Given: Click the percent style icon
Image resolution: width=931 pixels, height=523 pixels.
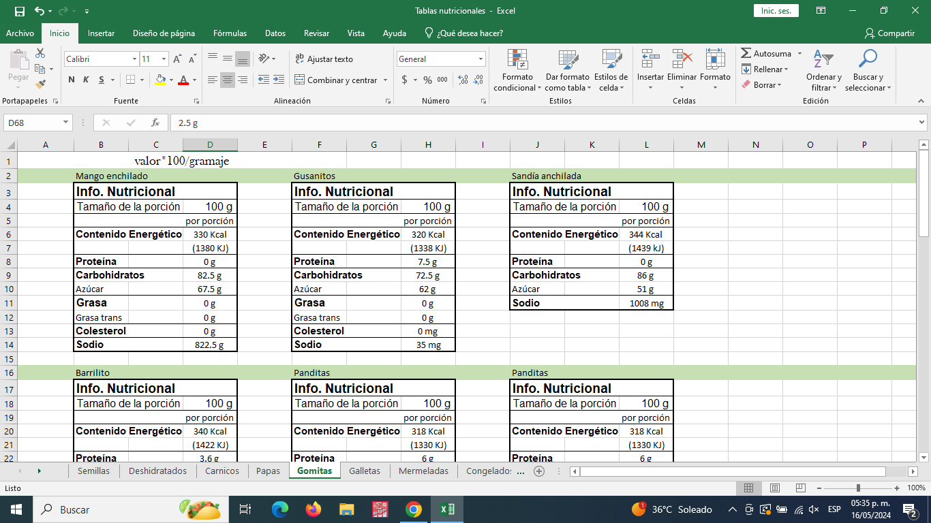Looking at the screenshot, I should (x=427, y=80).
